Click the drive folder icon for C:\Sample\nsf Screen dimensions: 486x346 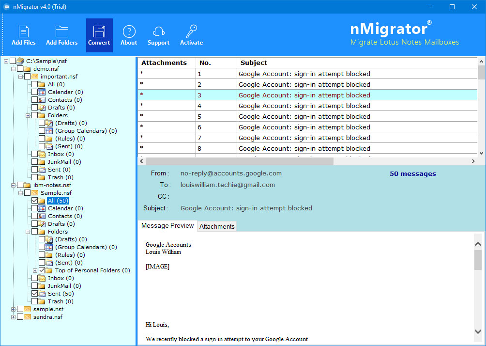pos(20,61)
